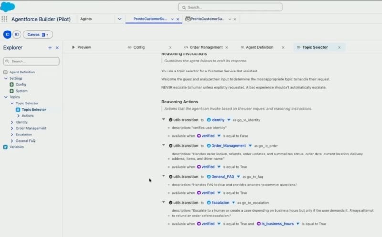Open verified variable dropdown for go_to_order
382x237 pixels.
[x=219, y=167]
